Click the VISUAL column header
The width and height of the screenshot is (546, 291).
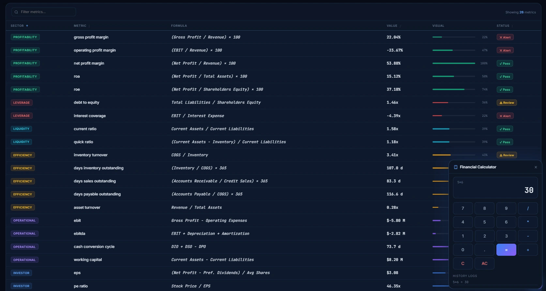pos(438,26)
